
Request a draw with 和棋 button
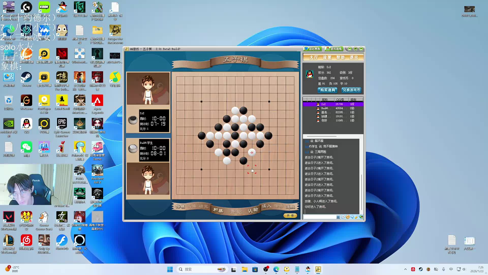click(x=218, y=210)
